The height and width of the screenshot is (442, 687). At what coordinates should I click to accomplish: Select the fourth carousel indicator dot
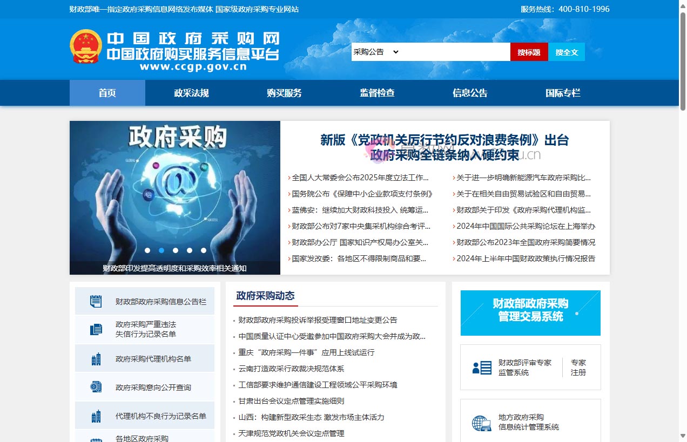click(189, 250)
